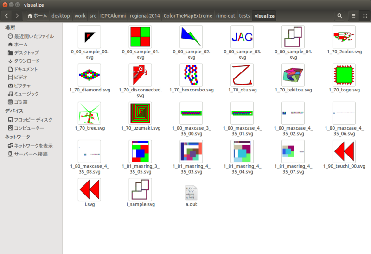
Task: Open 最近開いたファイル in the sidebar
Action: [x=31, y=36]
